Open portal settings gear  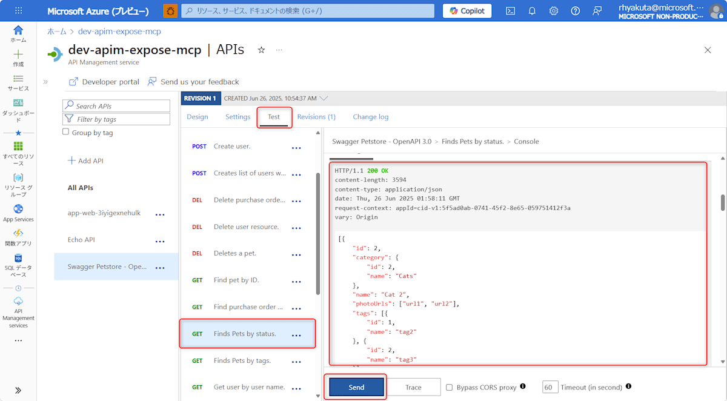click(554, 11)
